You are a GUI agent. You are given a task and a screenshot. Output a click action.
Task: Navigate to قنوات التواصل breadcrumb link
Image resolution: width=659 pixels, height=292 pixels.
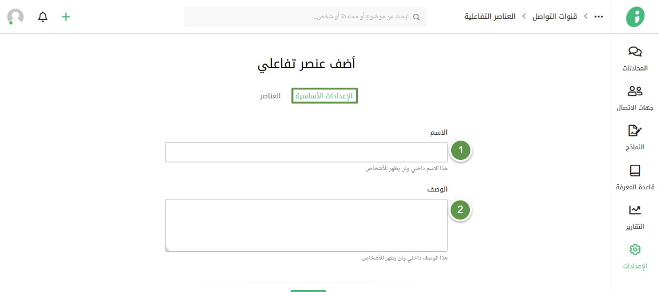coord(555,17)
